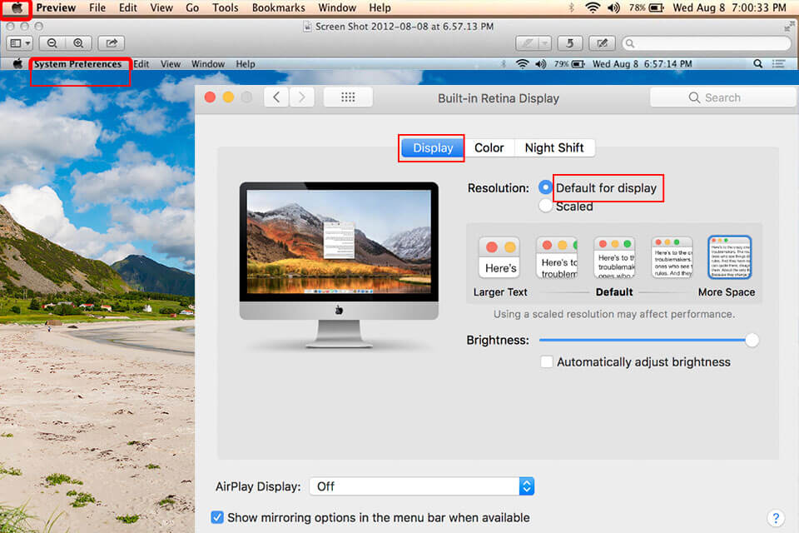The width and height of the screenshot is (799, 533).
Task: Open Preview's markup edit toolbar button
Action: [602, 43]
